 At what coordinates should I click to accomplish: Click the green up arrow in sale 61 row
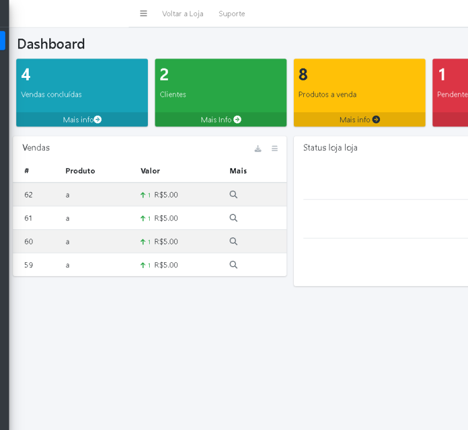[143, 218]
